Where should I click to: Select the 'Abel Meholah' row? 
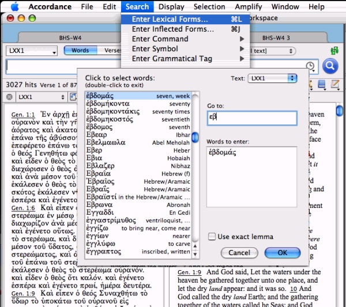pyautogui.click(x=138, y=142)
